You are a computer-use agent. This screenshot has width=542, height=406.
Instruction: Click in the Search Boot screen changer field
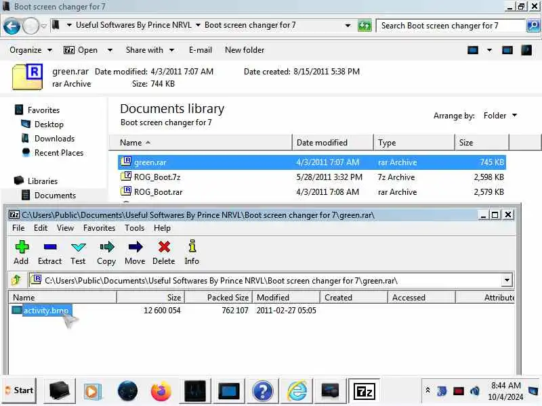coord(451,26)
